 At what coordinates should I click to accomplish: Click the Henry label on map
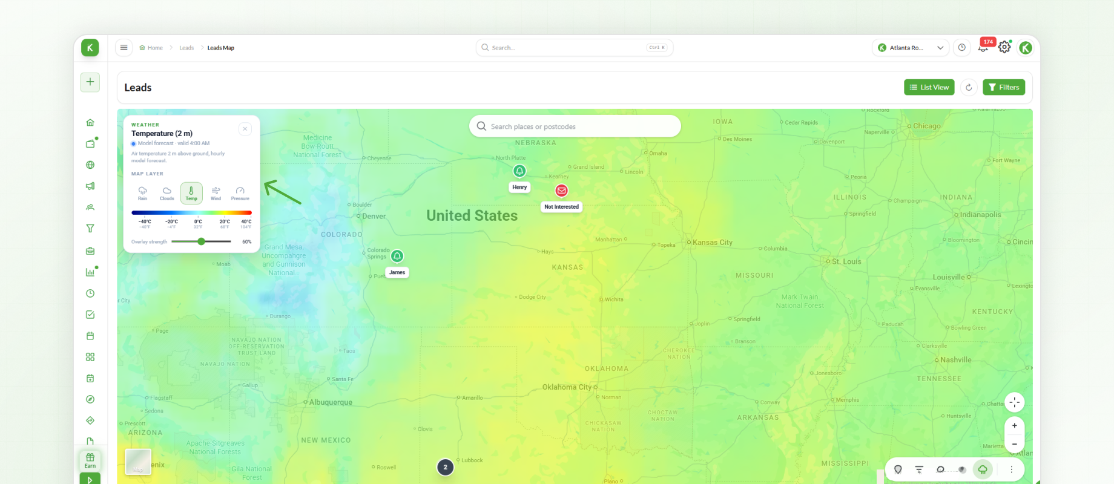519,187
